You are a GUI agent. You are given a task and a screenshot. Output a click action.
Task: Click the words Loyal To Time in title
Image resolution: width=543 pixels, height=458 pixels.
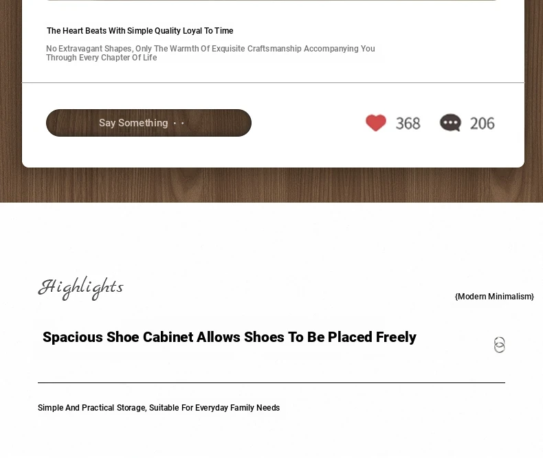point(208,31)
